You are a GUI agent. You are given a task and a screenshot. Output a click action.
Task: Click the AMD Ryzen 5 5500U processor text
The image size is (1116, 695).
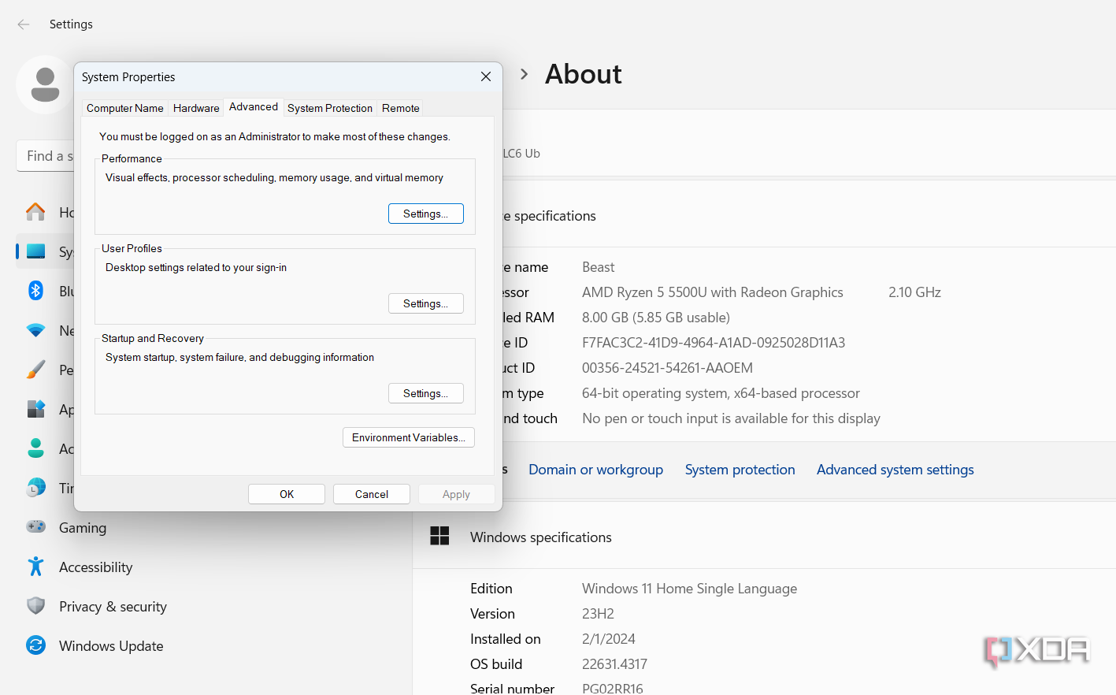[x=712, y=292]
